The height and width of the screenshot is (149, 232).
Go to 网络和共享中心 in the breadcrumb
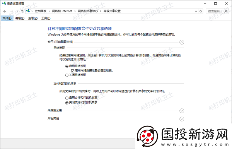point(88,11)
